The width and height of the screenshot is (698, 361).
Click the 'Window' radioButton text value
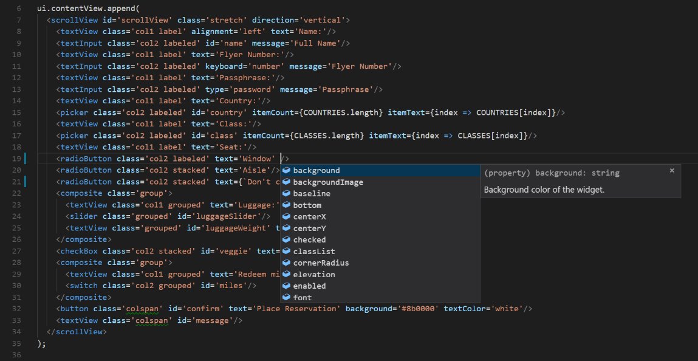point(256,159)
